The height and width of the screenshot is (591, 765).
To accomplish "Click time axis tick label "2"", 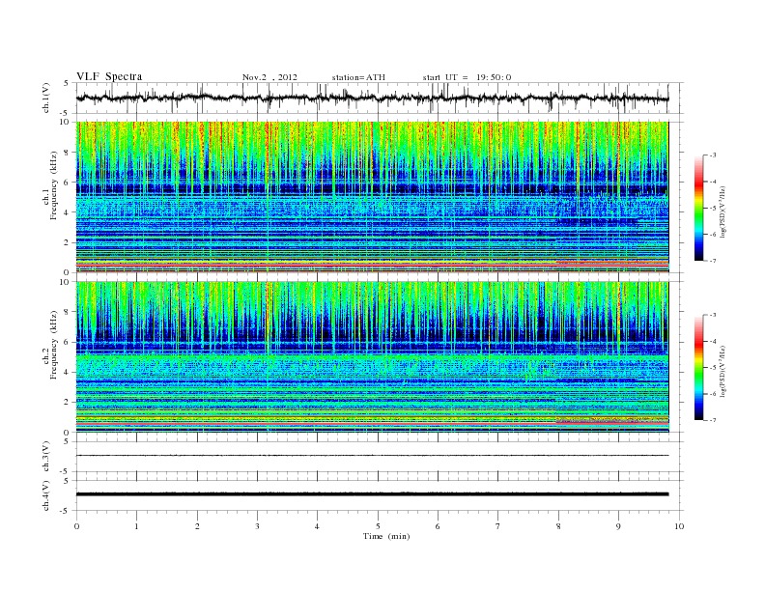I will click(197, 526).
